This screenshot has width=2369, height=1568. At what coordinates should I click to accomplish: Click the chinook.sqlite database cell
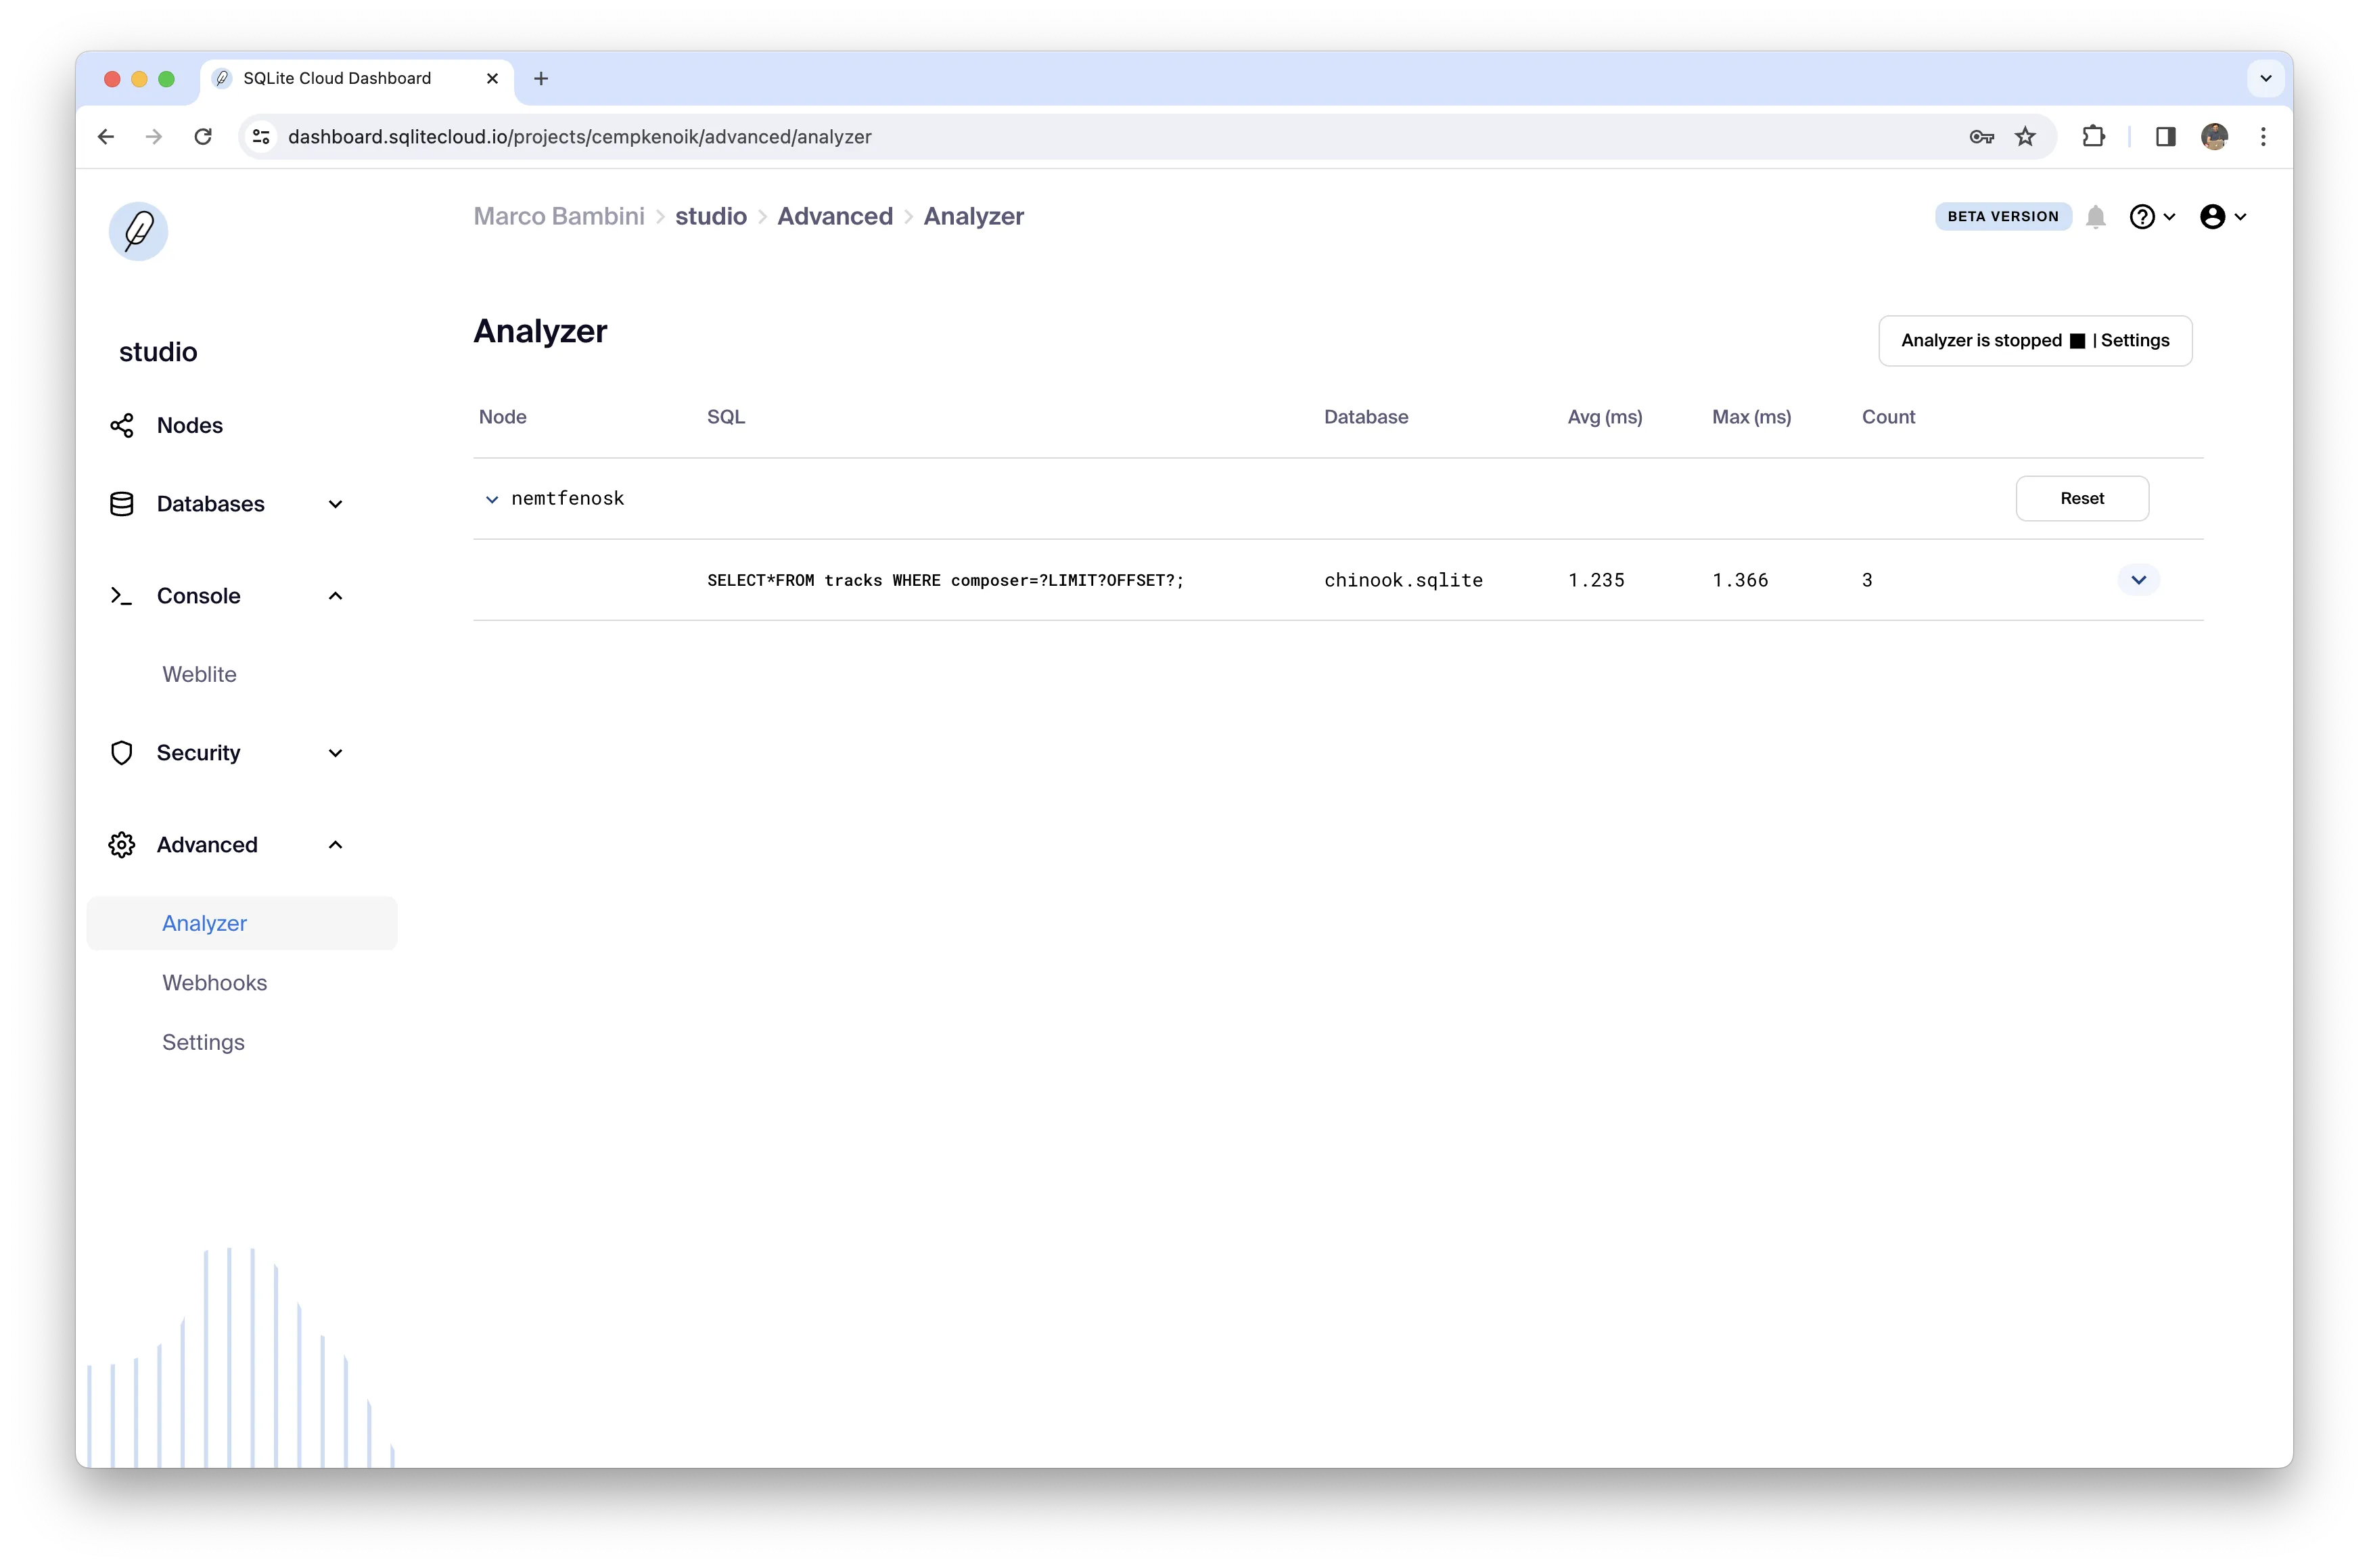click(x=1402, y=580)
